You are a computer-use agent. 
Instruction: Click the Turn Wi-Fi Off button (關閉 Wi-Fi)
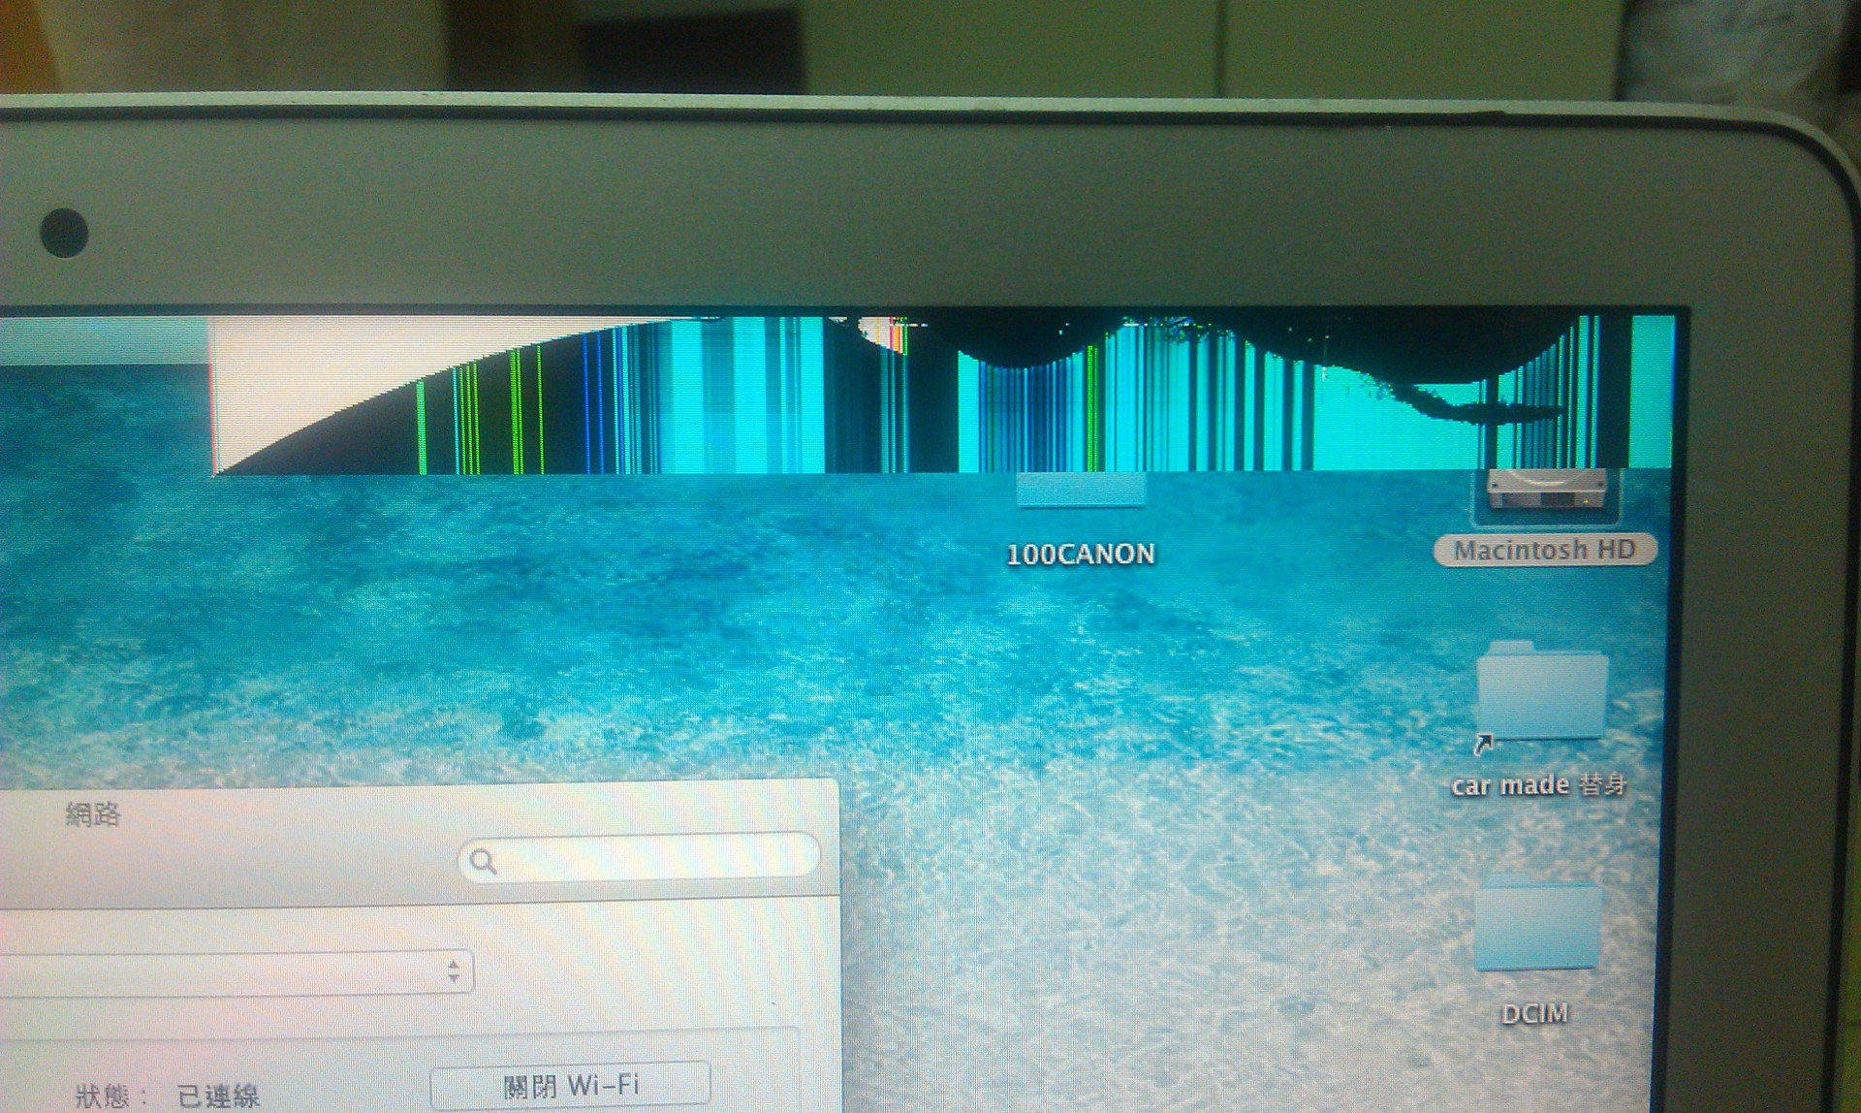[x=570, y=1085]
